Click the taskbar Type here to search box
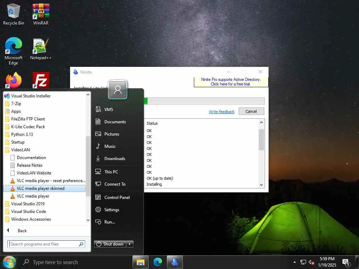359x269 pixels. click(55, 262)
